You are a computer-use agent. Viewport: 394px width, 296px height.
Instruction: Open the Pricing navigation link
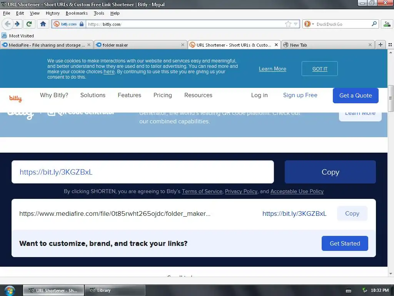163,95
